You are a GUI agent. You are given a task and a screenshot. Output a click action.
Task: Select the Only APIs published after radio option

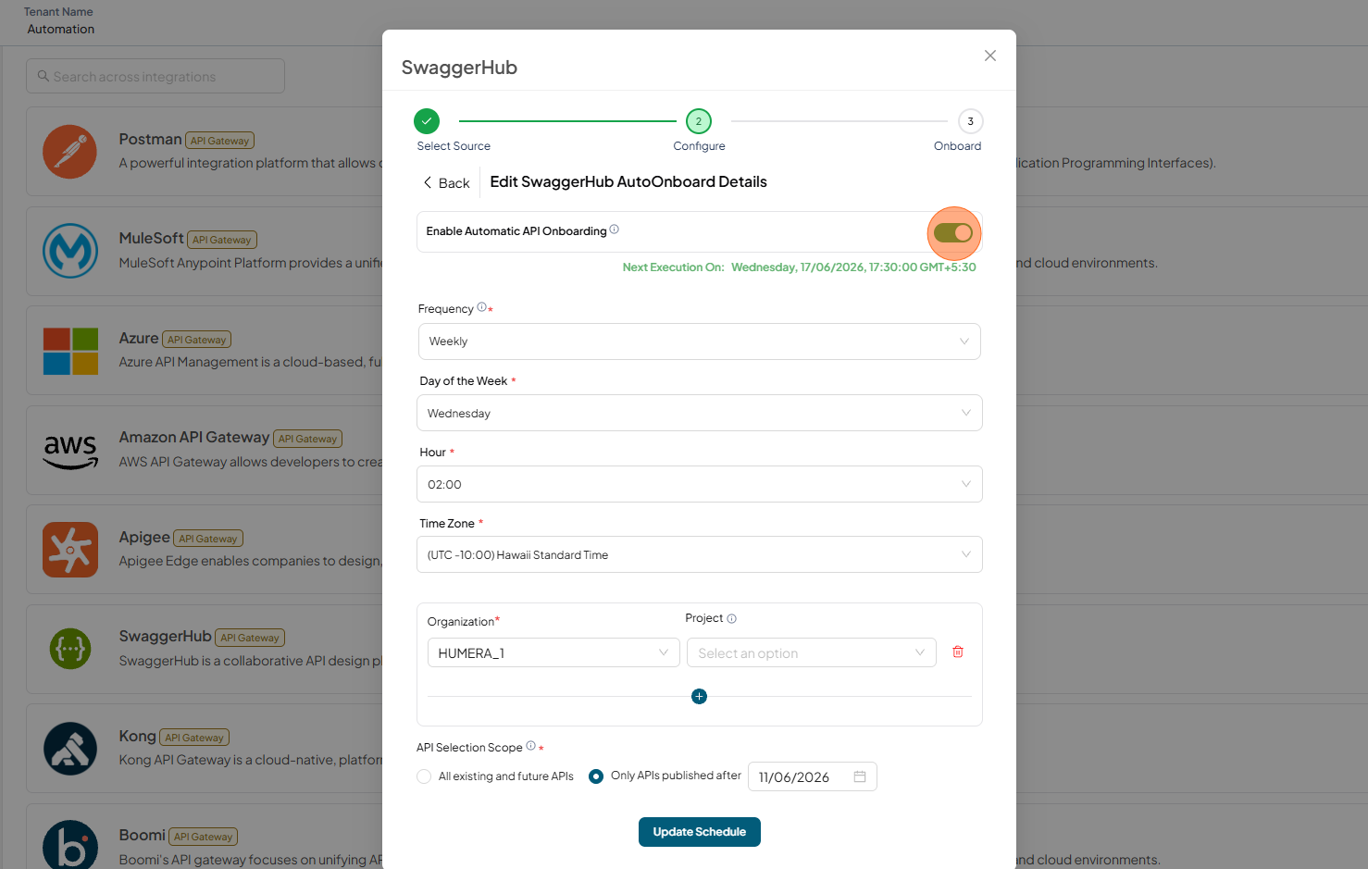tap(596, 776)
